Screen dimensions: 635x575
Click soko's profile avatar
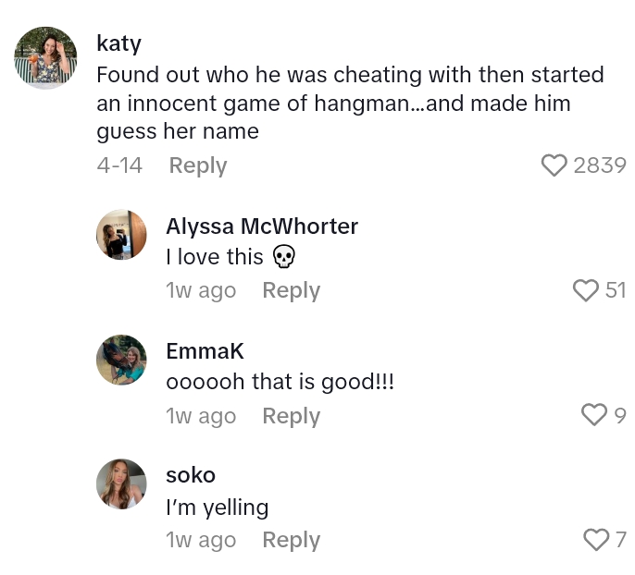click(121, 483)
